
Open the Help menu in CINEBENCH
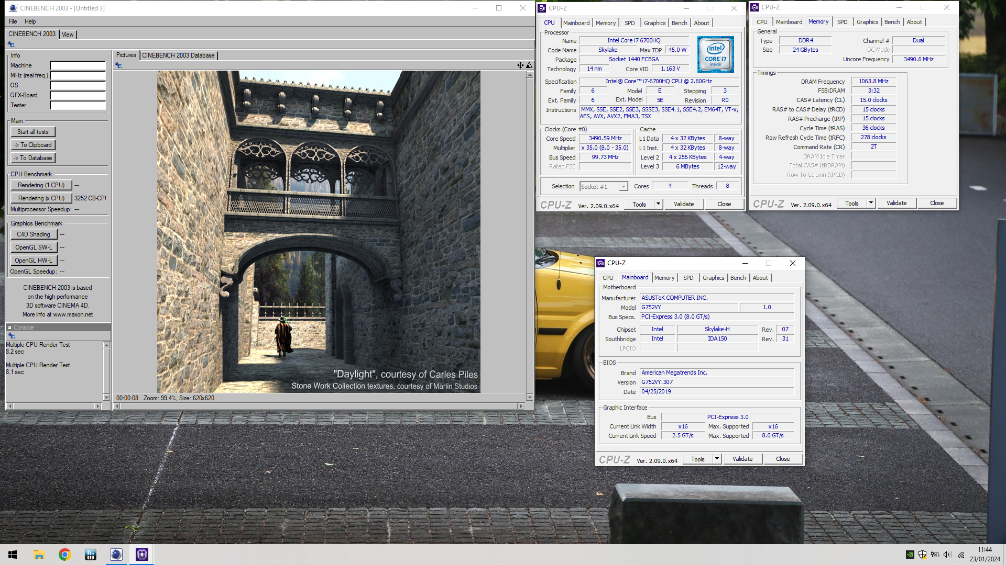30,21
